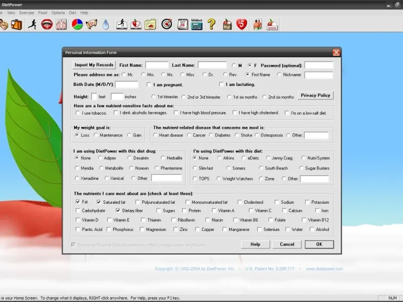The width and height of the screenshot is (403, 302).
Task: Select Heart disease as the concern
Action: 155,135
